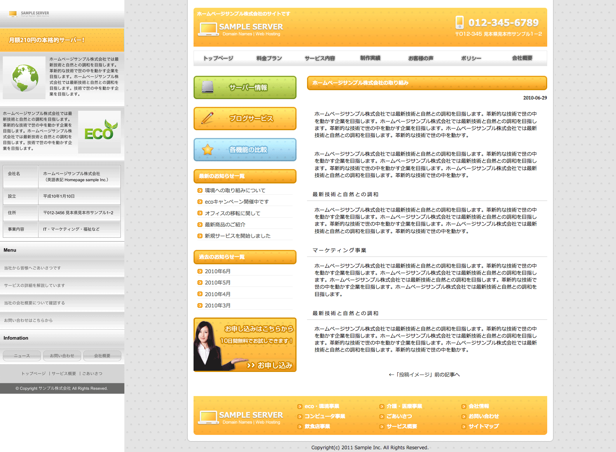
Task: Click the server drive icon on green banner
Action: tap(208, 87)
